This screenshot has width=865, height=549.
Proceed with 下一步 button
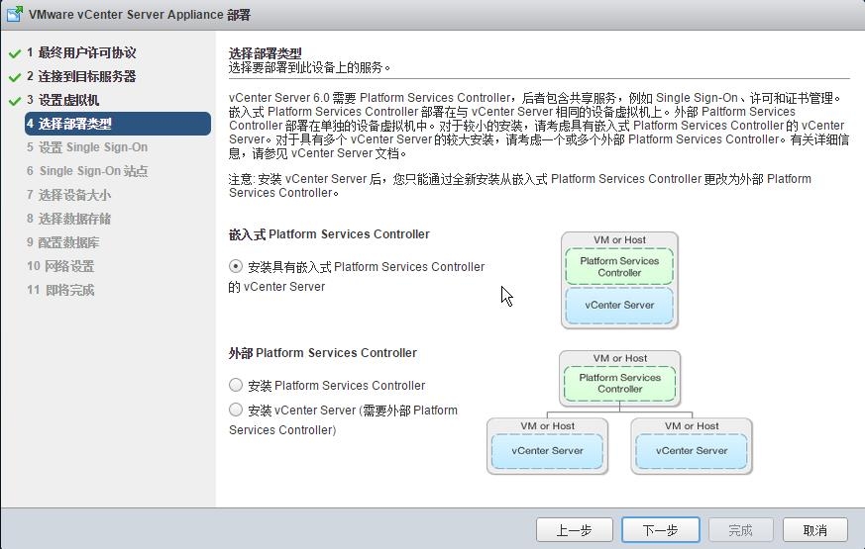(660, 530)
